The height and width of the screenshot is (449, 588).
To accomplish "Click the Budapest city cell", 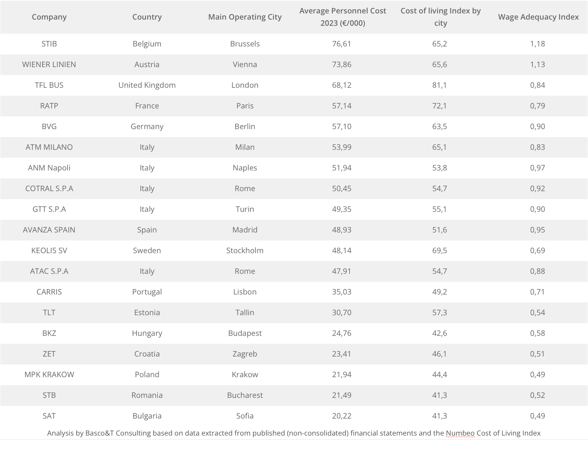I will click(x=245, y=333).
